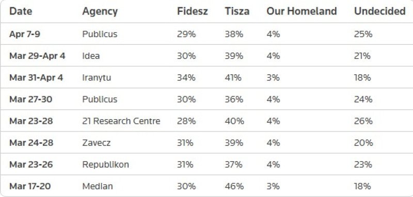This screenshot has width=413, height=197.
Task: Select the Fidesz column header
Action: click(x=192, y=11)
